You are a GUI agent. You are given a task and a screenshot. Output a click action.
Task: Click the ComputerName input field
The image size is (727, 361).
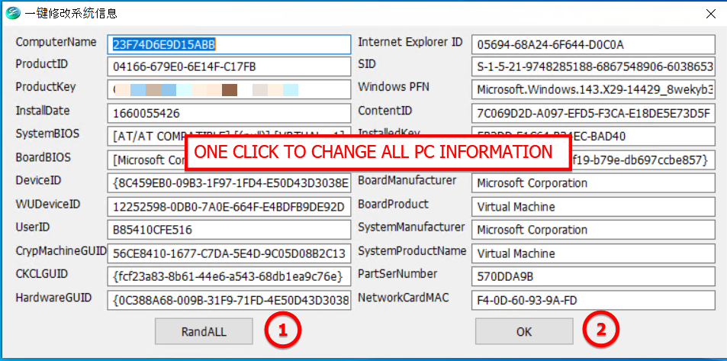(x=229, y=44)
